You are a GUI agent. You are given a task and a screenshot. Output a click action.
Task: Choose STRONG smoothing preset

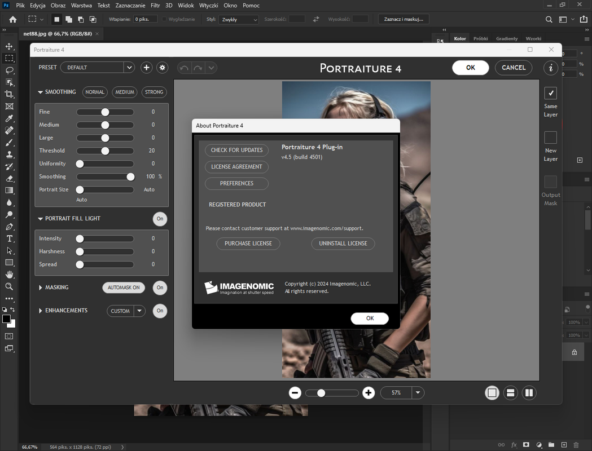coord(154,92)
